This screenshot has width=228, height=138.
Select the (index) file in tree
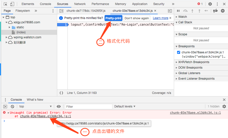click(21, 32)
